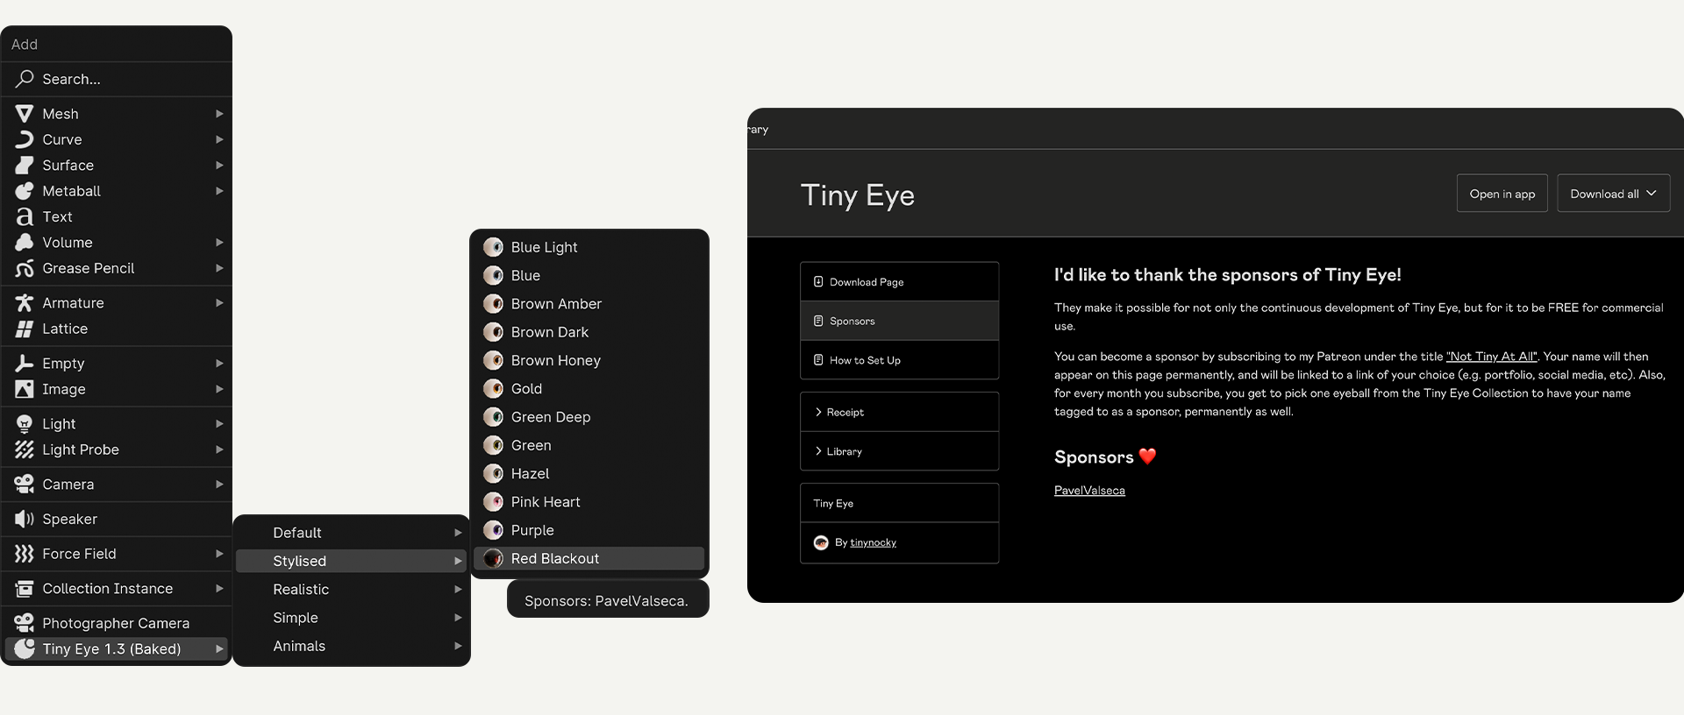
Task: Open the Simple eye category
Action: [352, 618]
